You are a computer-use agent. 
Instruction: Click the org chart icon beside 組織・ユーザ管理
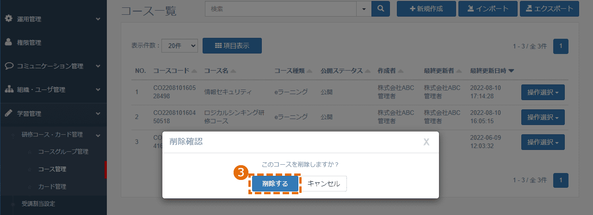[x=9, y=90]
